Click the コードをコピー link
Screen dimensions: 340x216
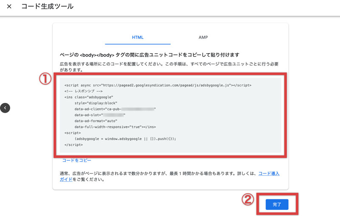(76, 160)
